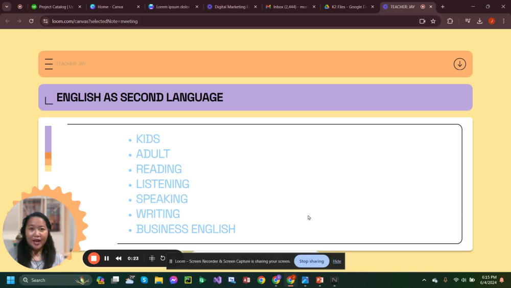
Task: Open Microsoft Access from the taskbar
Action: tap(247, 280)
